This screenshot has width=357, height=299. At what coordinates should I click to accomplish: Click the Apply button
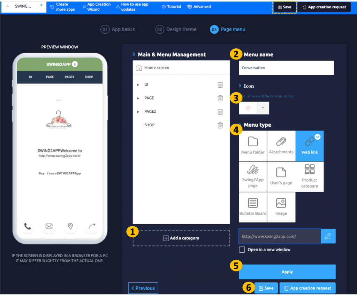[287, 272]
